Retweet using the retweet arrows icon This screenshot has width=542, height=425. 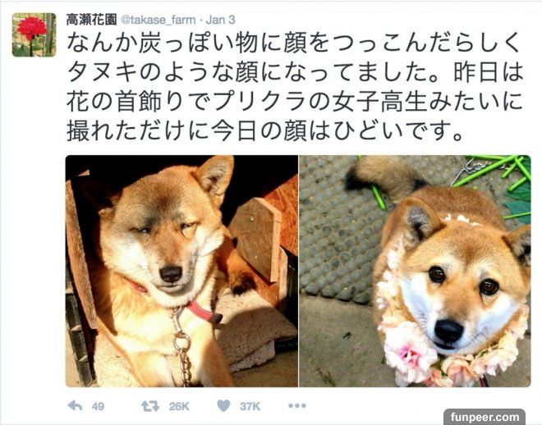click(x=150, y=406)
